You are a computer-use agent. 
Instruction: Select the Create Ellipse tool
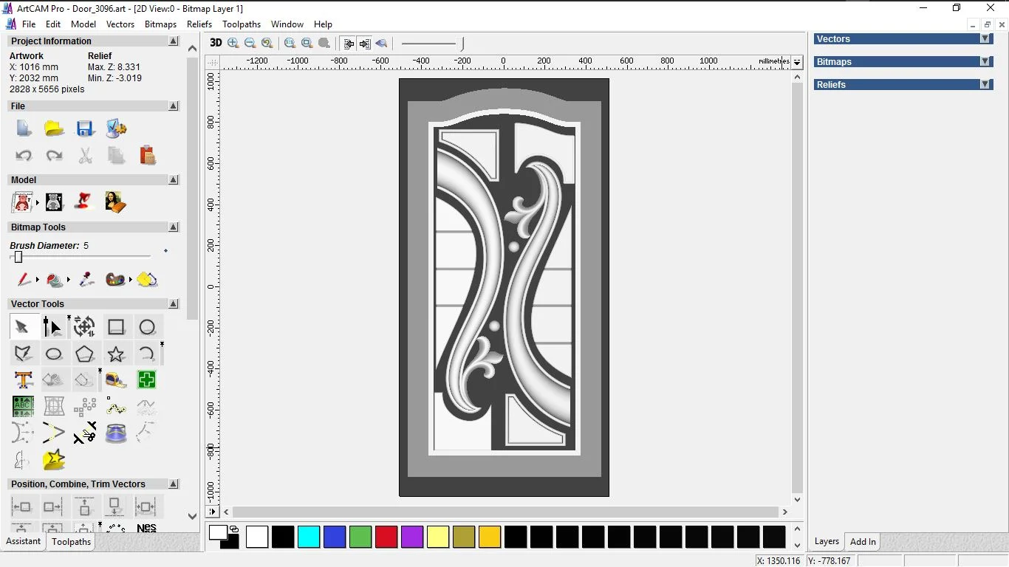(54, 354)
